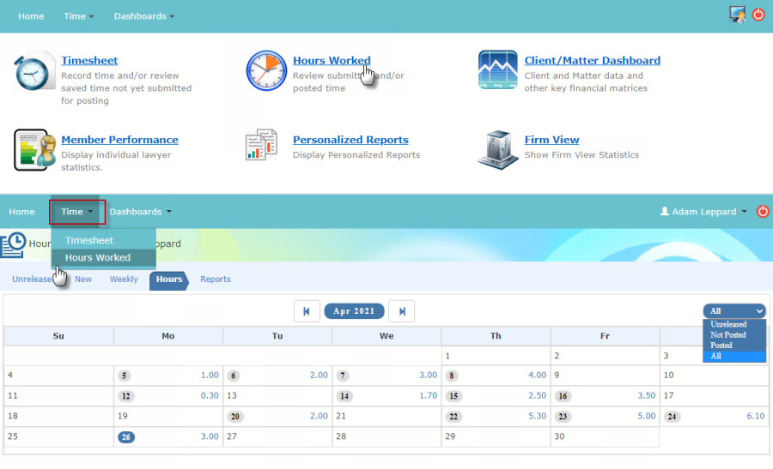Click the 1.70 hours value

[x=428, y=395]
